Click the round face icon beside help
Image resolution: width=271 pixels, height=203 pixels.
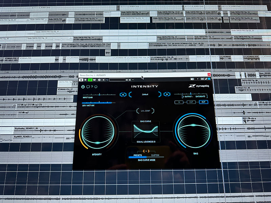(x=96, y=87)
